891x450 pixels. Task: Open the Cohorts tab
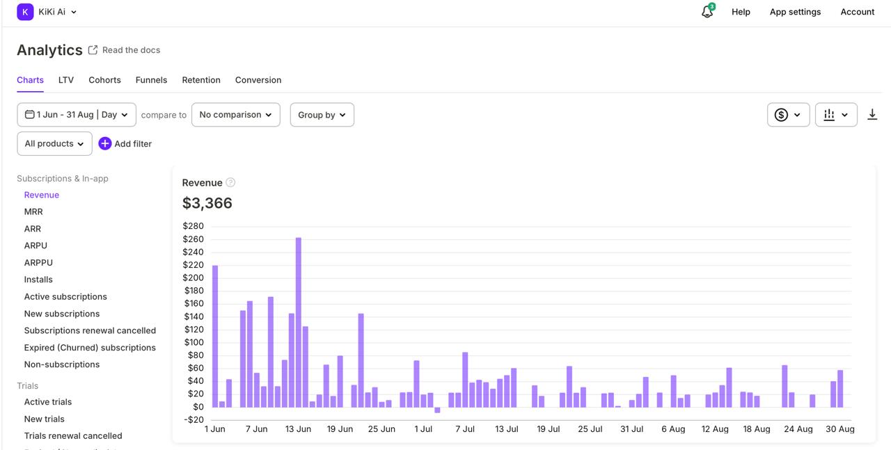(x=104, y=80)
